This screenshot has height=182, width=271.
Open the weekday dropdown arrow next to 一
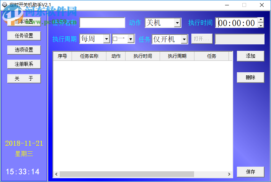pyautogui.click(x=131, y=39)
